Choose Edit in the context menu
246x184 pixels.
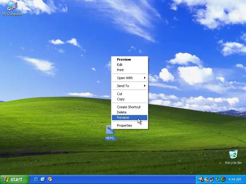point(129,65)
